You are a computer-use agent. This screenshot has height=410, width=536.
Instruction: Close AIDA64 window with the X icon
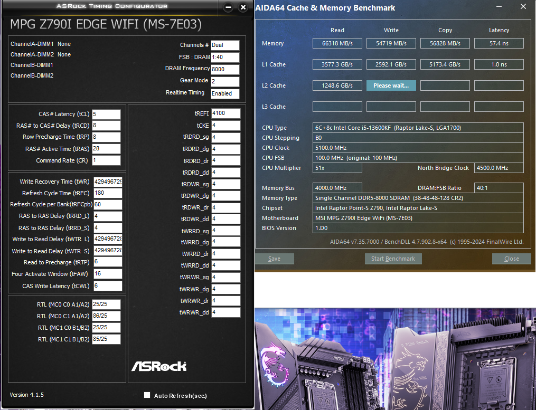523,6
